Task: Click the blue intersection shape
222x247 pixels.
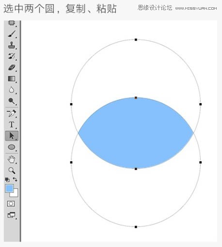Action: [x=136, y=133]
